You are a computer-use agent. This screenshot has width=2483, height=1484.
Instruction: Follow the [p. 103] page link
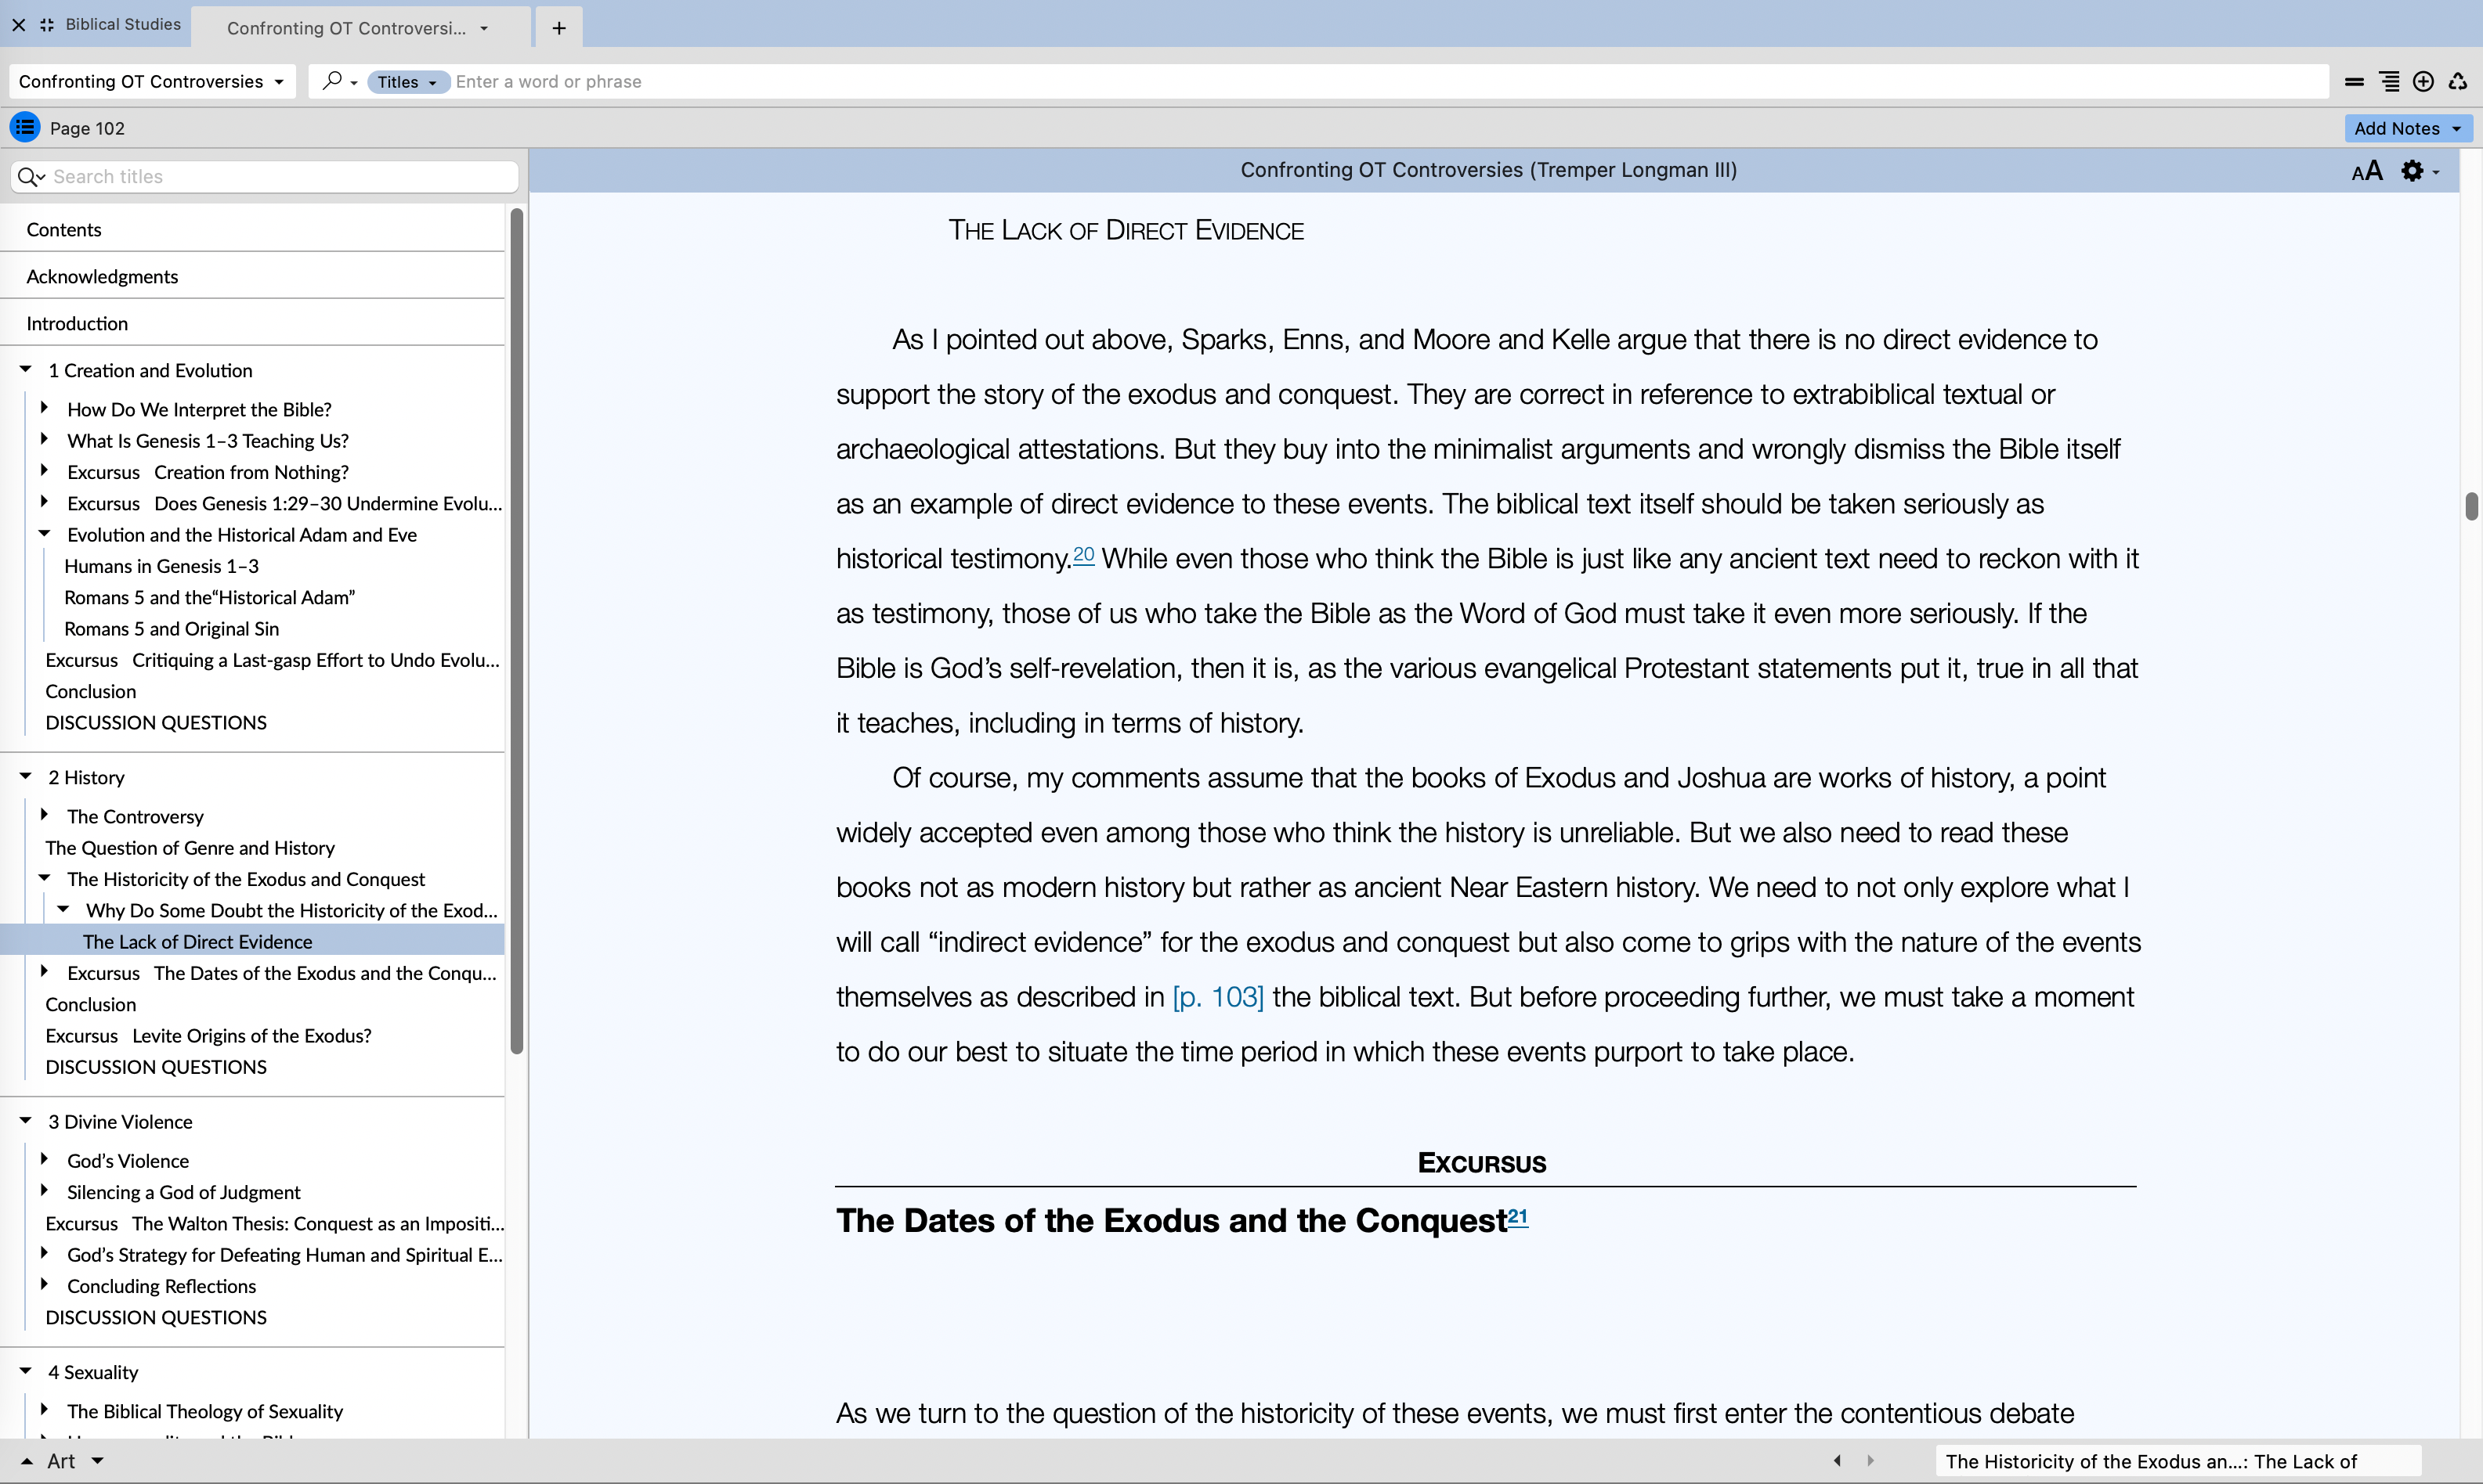point(1218,997)
